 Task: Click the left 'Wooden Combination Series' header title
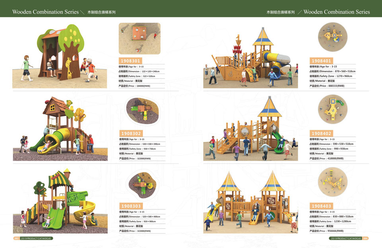pos(45,12)
